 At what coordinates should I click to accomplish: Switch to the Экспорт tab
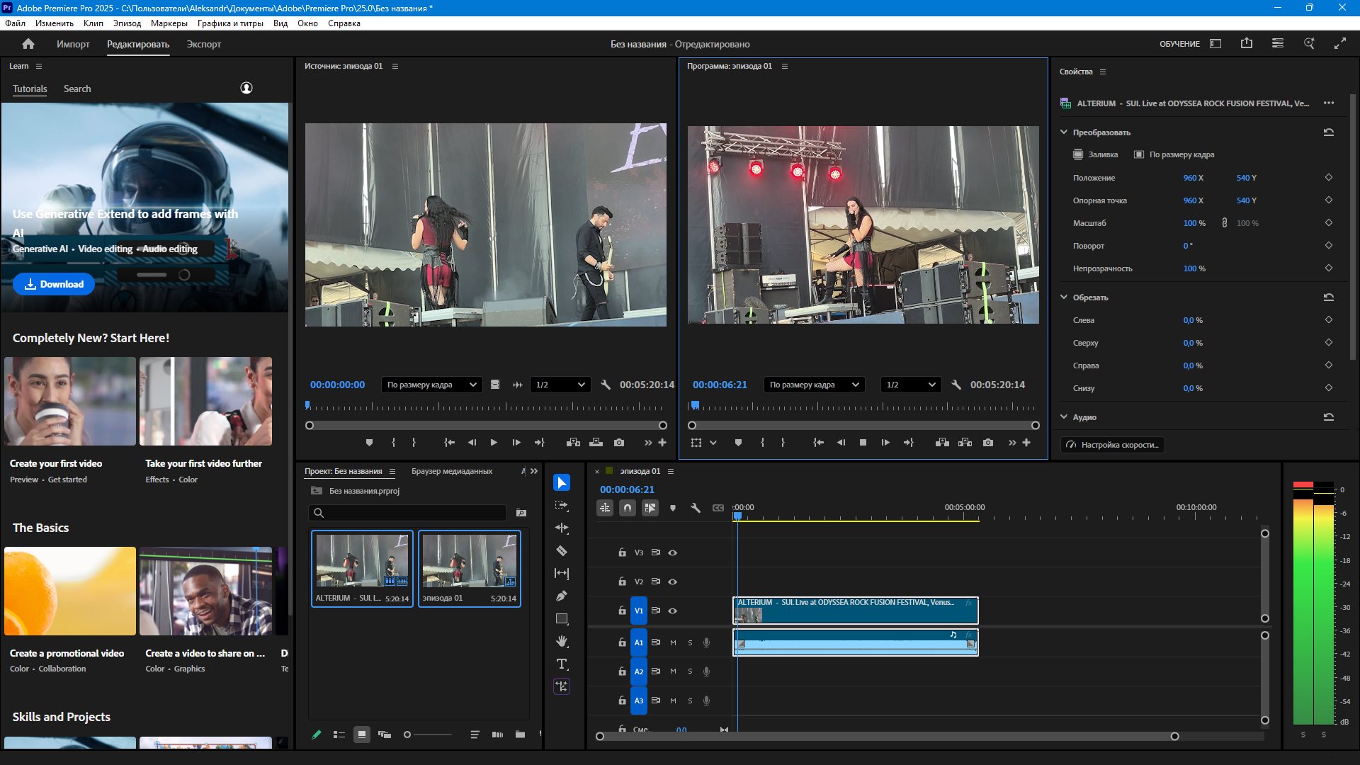tap(203, 44)
